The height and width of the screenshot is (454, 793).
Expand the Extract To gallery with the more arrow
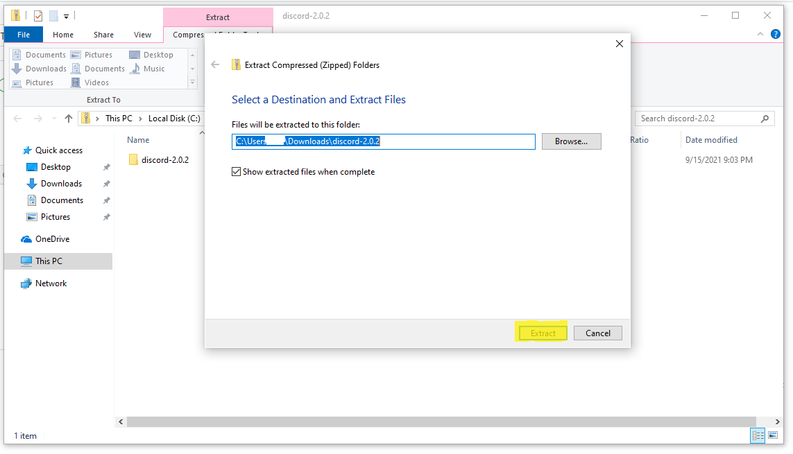[192, 82]
